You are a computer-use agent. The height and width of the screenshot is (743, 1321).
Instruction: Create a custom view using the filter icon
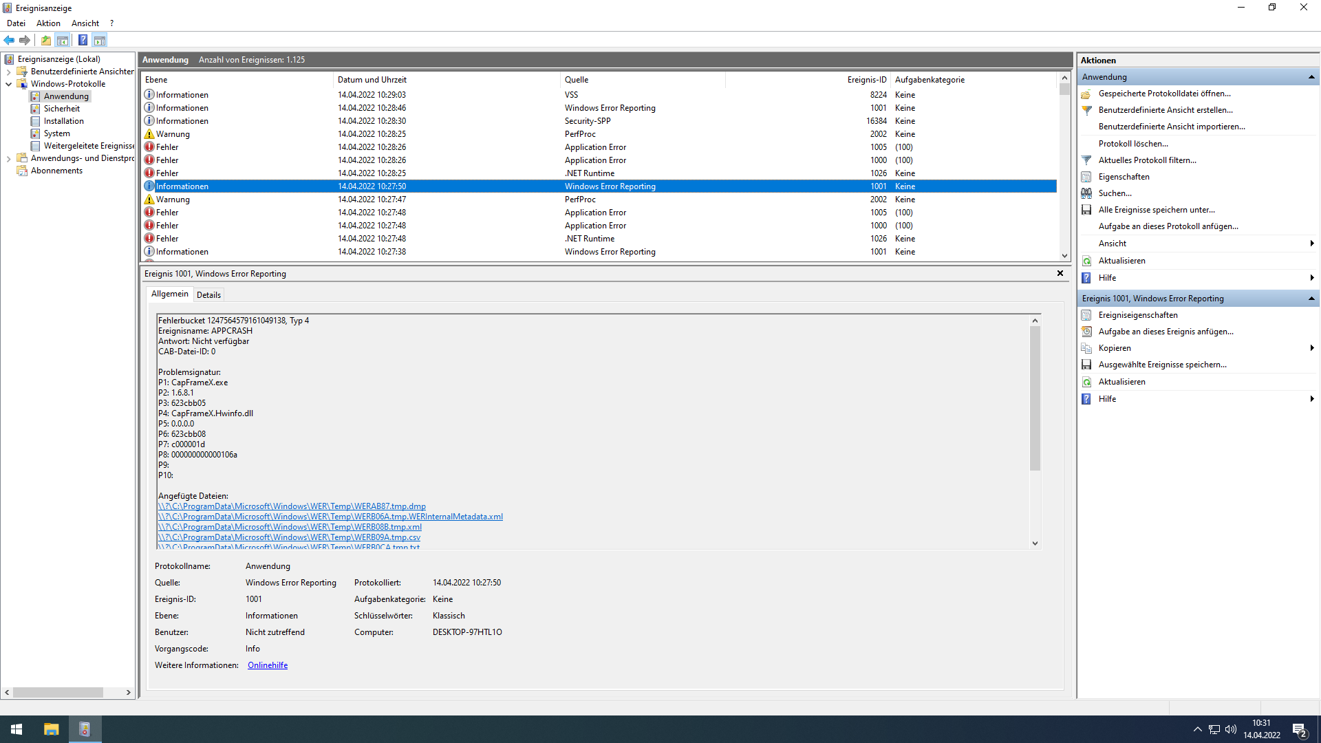(1087, 110)
